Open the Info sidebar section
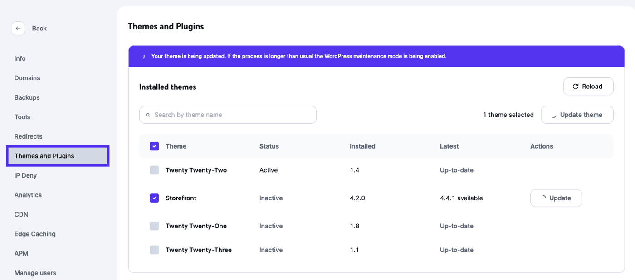Screen dimensions: 635x280 pos(20,58)
